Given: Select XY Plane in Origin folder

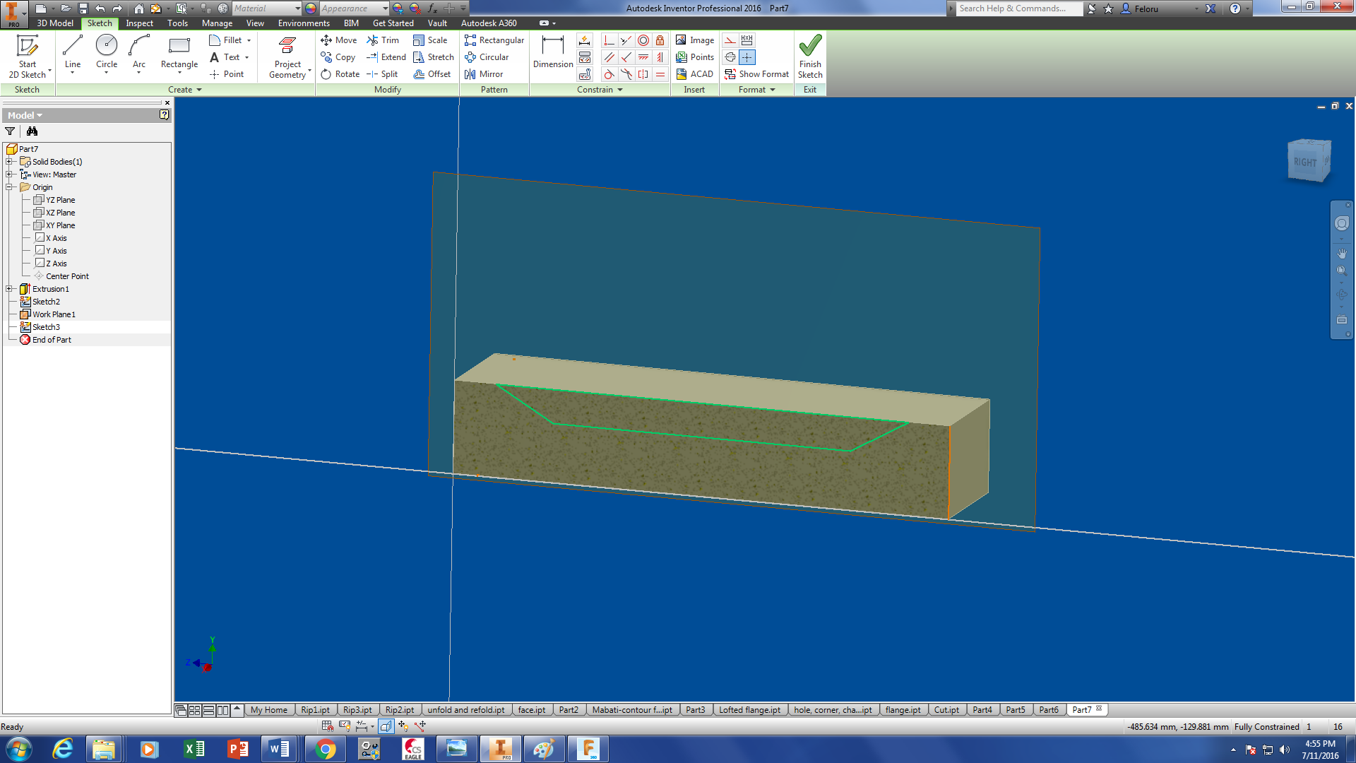Looking at the screenshot, I should 60,225.
